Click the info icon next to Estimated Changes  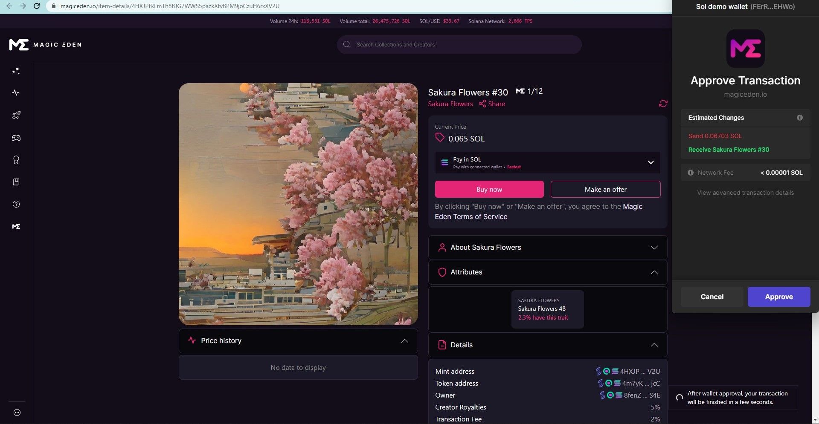click(800, 117)
